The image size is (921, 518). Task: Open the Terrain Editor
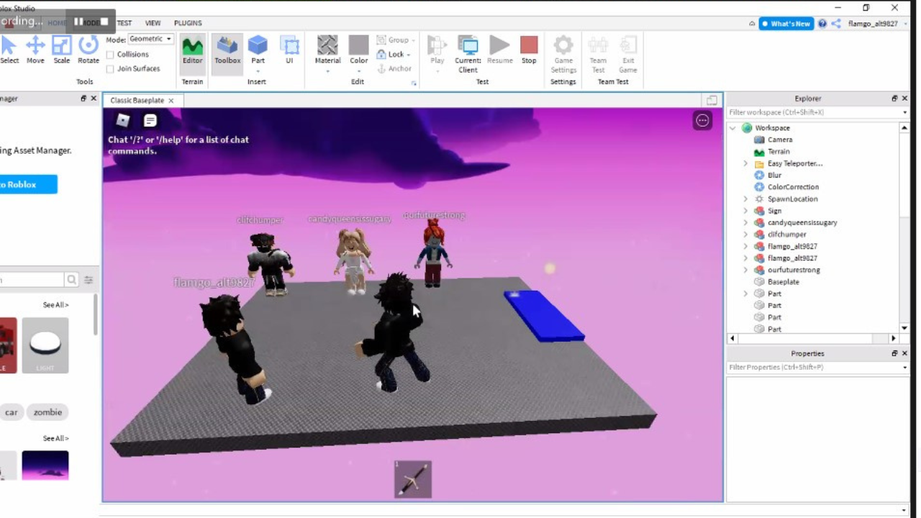[192, 50]
